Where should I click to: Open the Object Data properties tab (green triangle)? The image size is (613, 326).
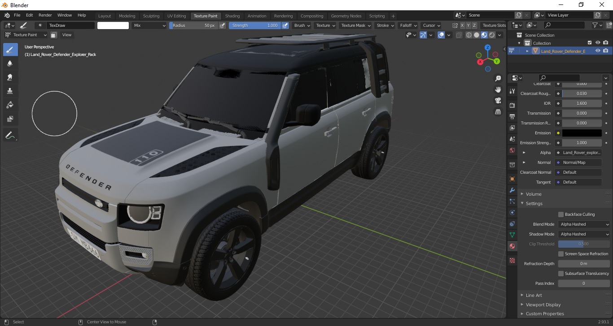click(512, 235)
